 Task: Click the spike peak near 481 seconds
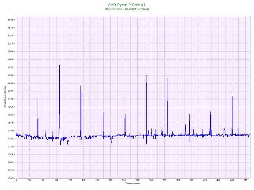coord(232,97)
